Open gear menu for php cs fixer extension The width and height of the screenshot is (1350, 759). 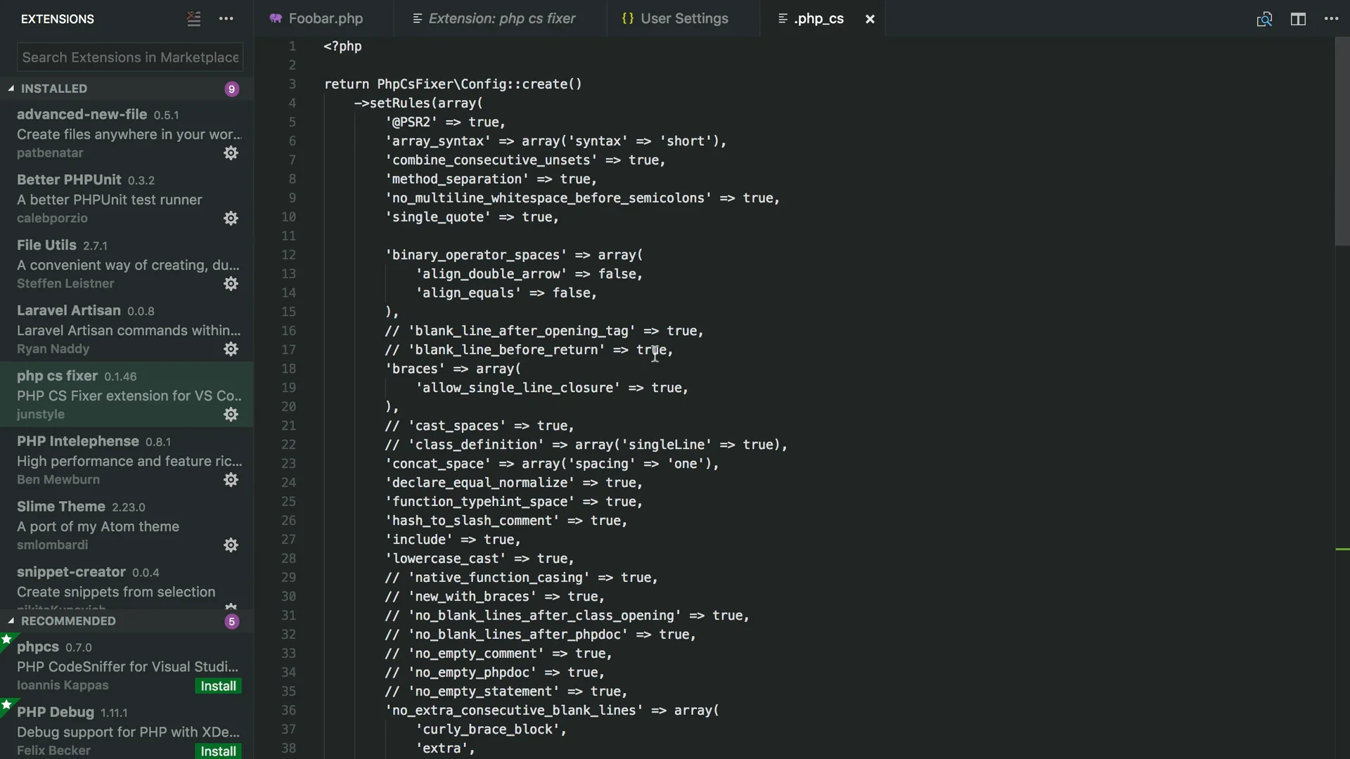(231, 415)
